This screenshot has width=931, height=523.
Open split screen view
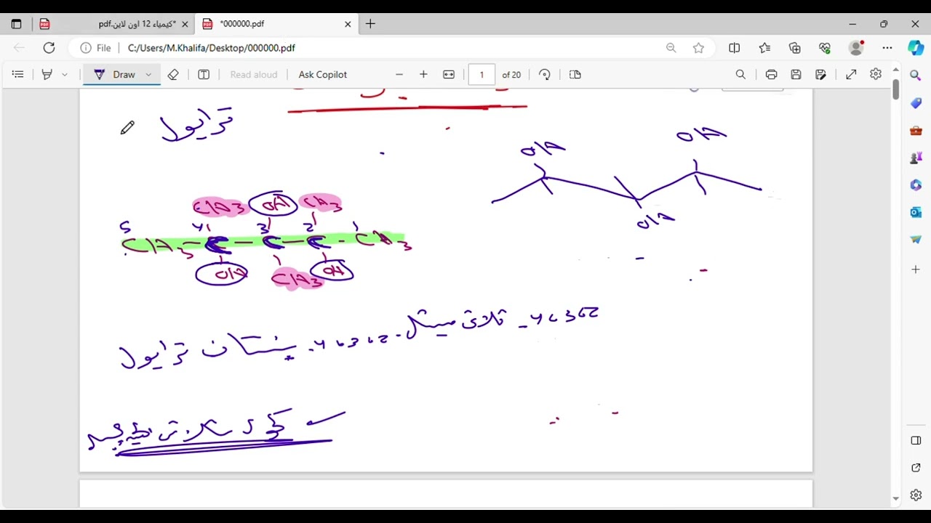click(x=735, y=48)
